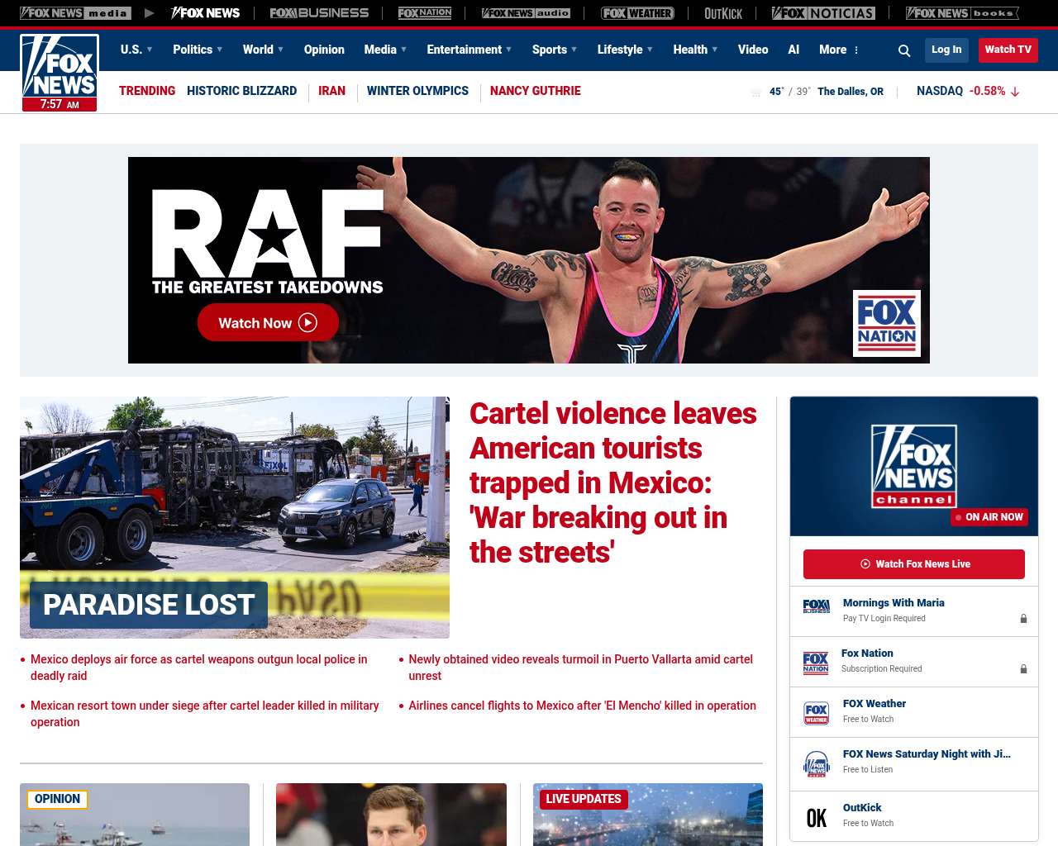Image resolution: width=1058 pixels, height=846 pixels.
Task: Open Fox News Audio from the network bar
Action: [x=526, y=13]
